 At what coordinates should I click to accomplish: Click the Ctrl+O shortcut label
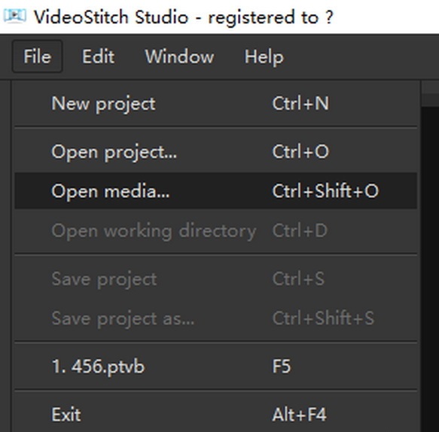[x=300, y=151]
